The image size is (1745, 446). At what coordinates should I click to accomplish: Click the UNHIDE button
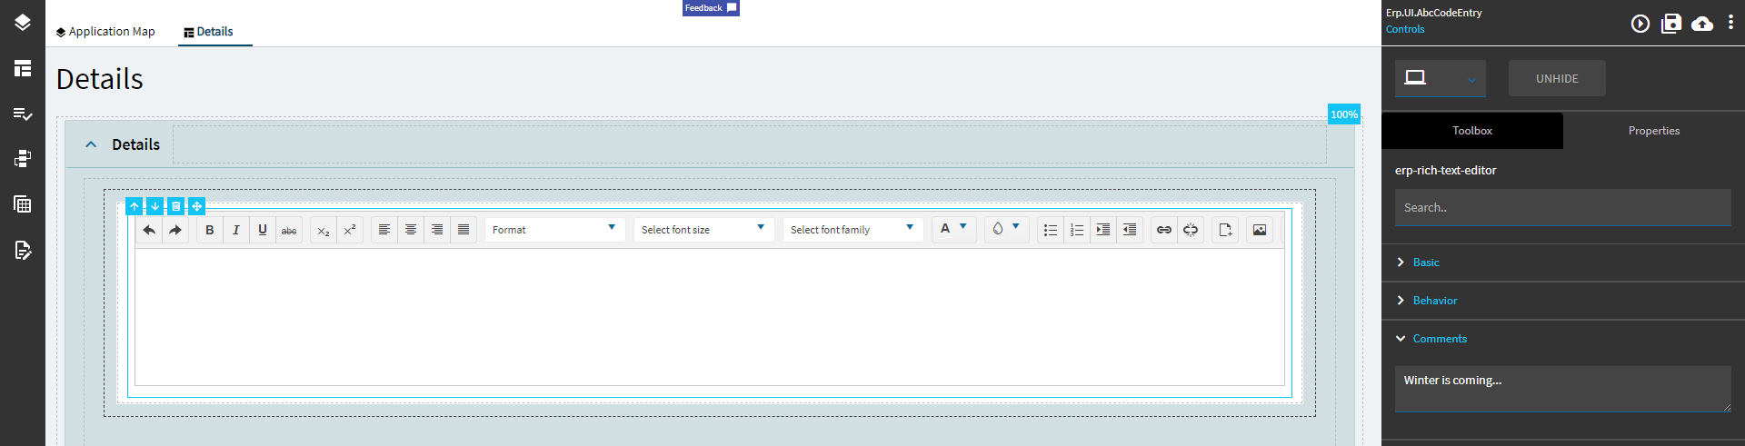[1557, 79]
